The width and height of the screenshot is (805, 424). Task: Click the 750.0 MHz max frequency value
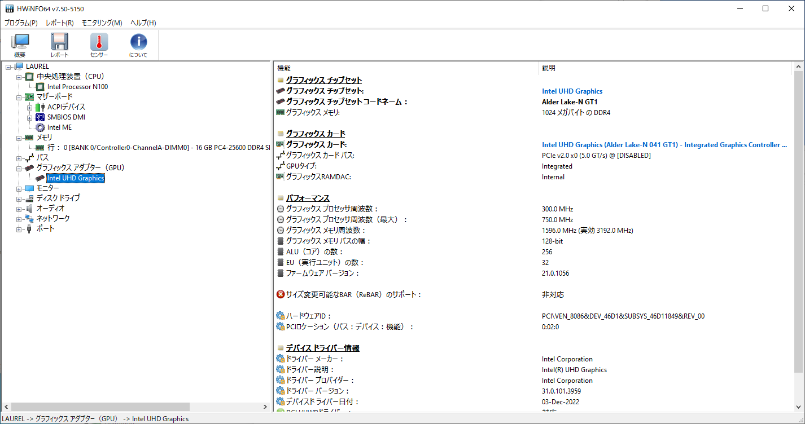point(557,220)
